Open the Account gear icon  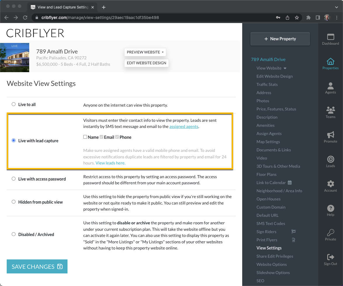(x=330, y=184)
